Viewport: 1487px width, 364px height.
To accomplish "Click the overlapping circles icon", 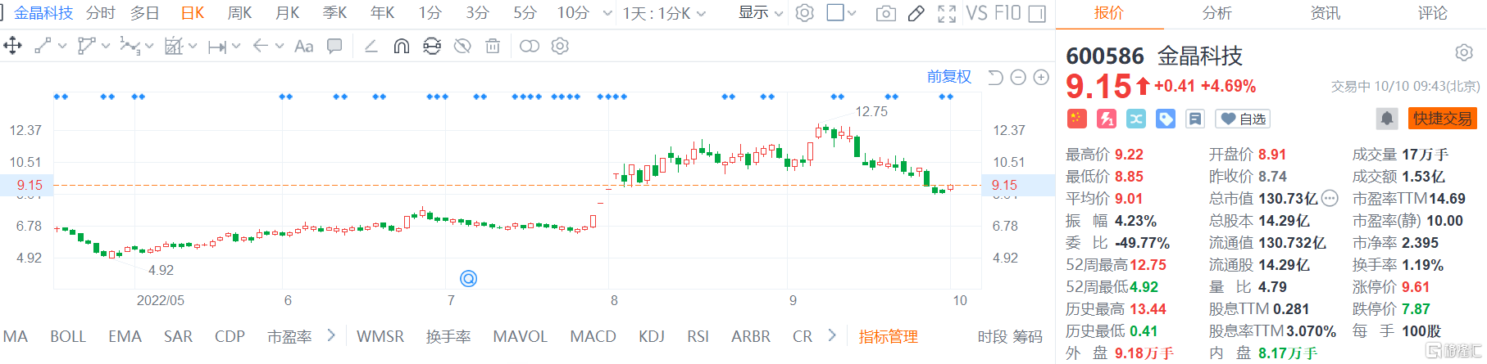I will click(x=530, y=46).
